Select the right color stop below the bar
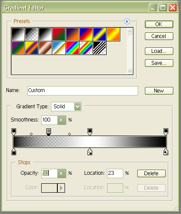Image resolution: width=181 pixels, height=214 pixels. pos(166,152)
